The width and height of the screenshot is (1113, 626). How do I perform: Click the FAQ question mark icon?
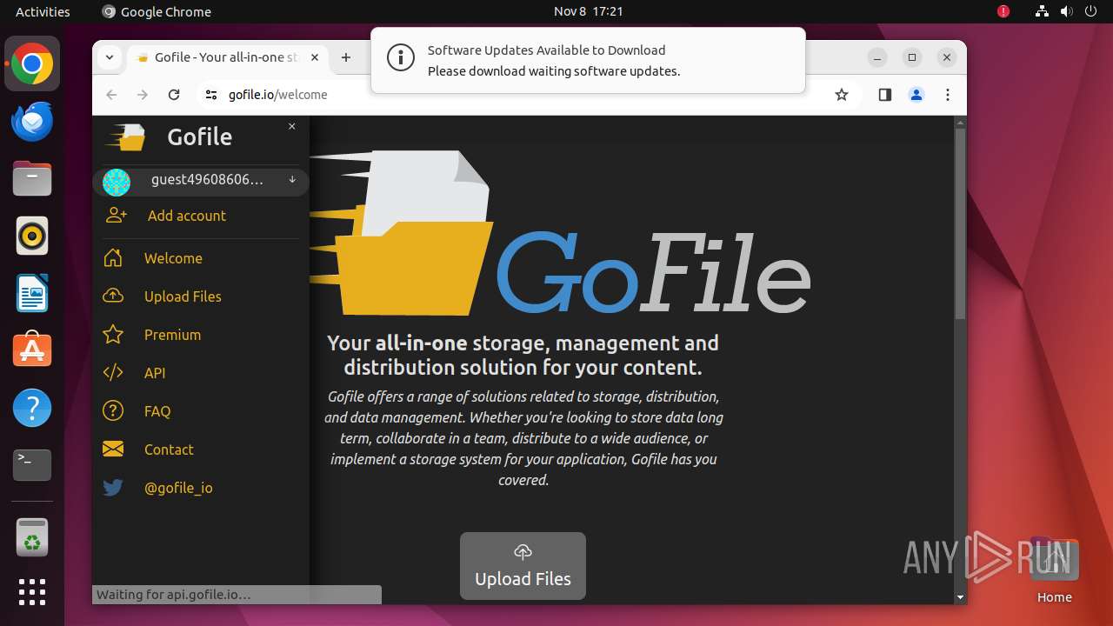coord(113,411)
